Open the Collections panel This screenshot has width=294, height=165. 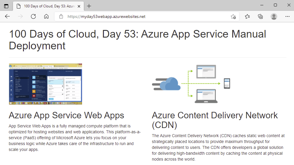(x=260, y=16)
